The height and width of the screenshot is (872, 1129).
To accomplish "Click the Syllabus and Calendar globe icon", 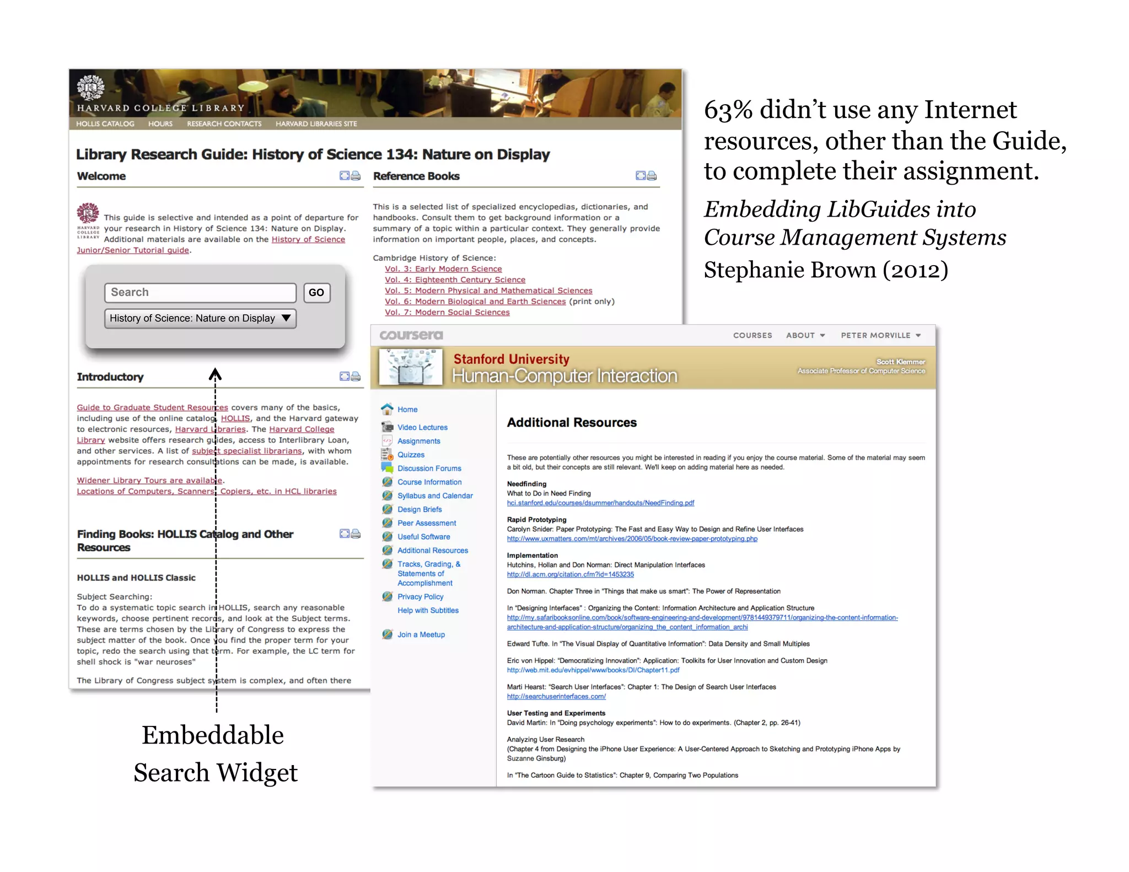I will (x=387, y=495).
